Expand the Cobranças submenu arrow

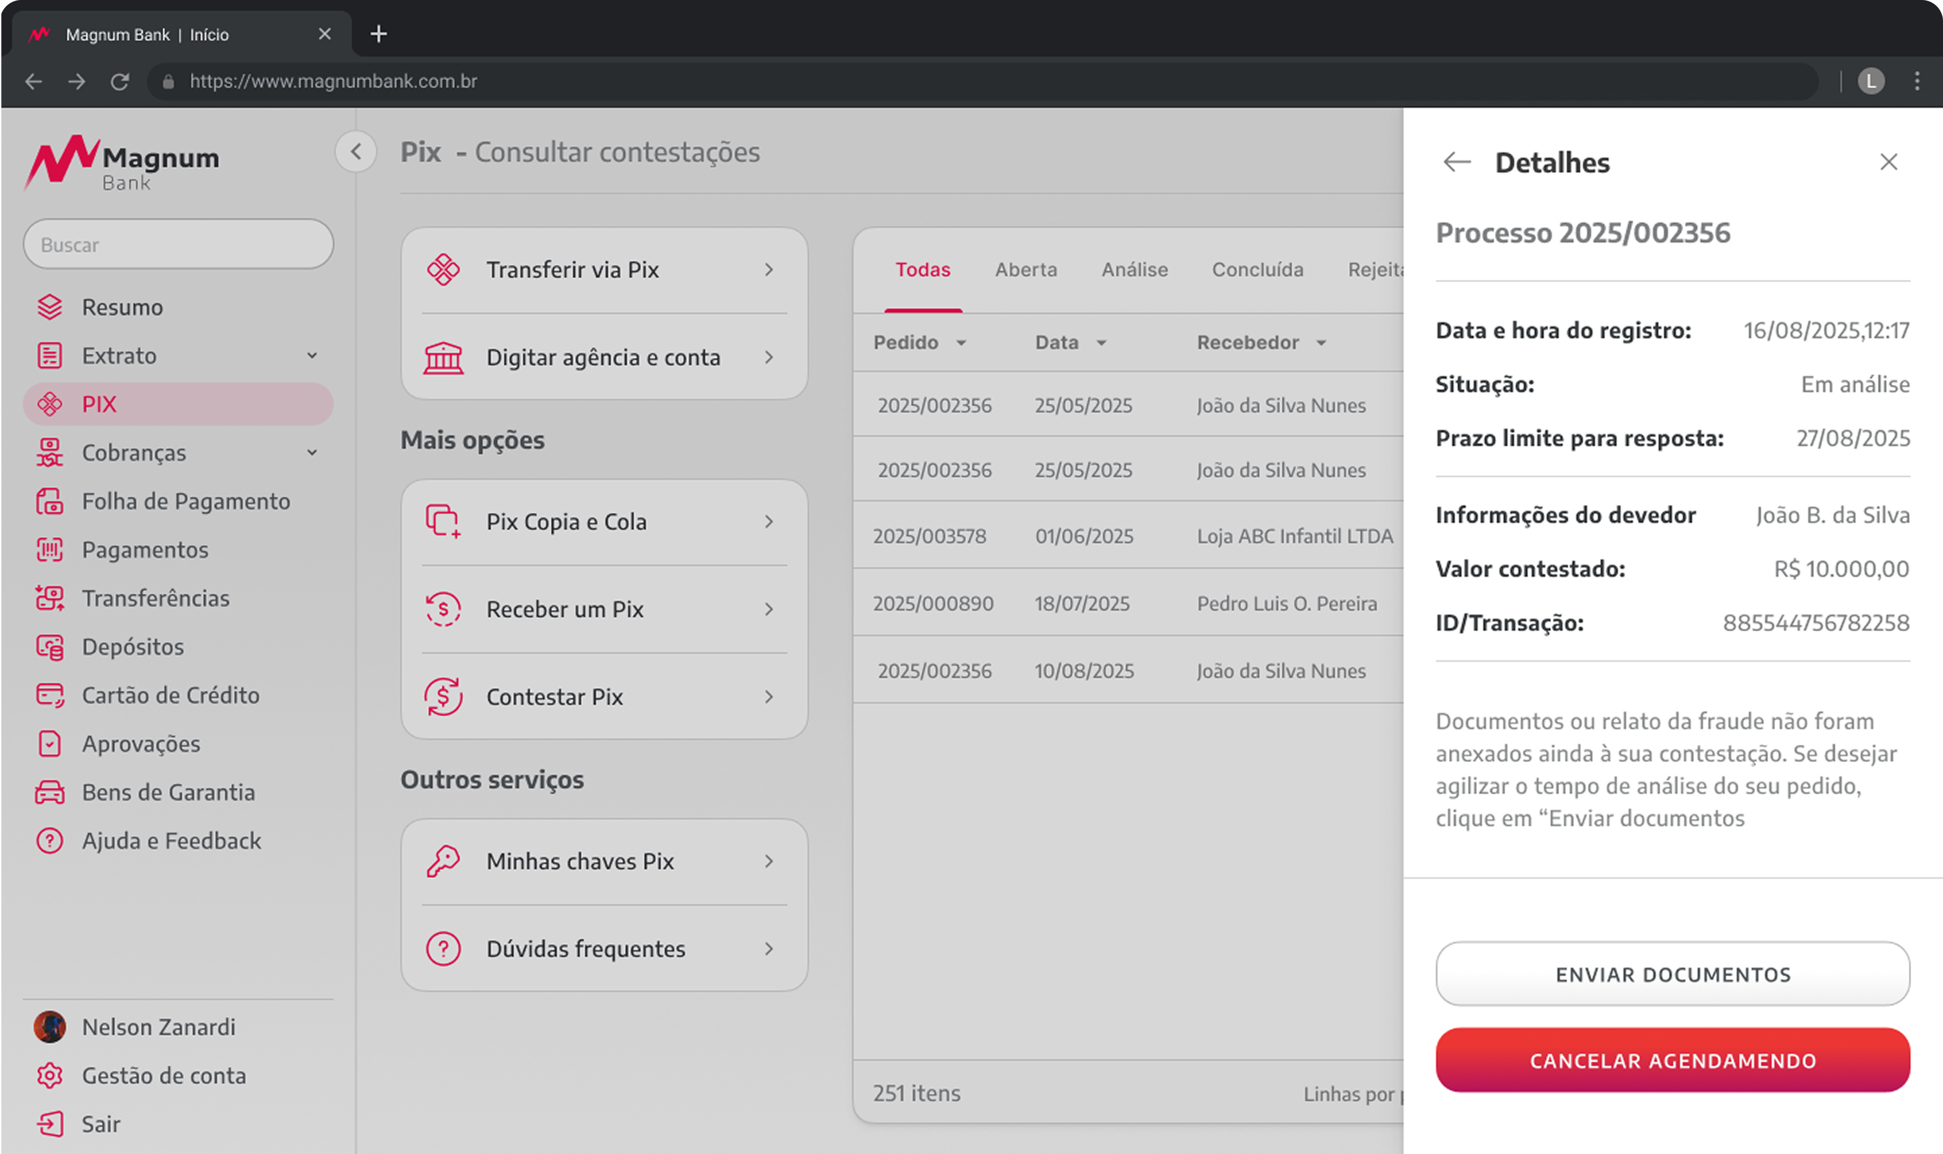[x=312, y=453]
